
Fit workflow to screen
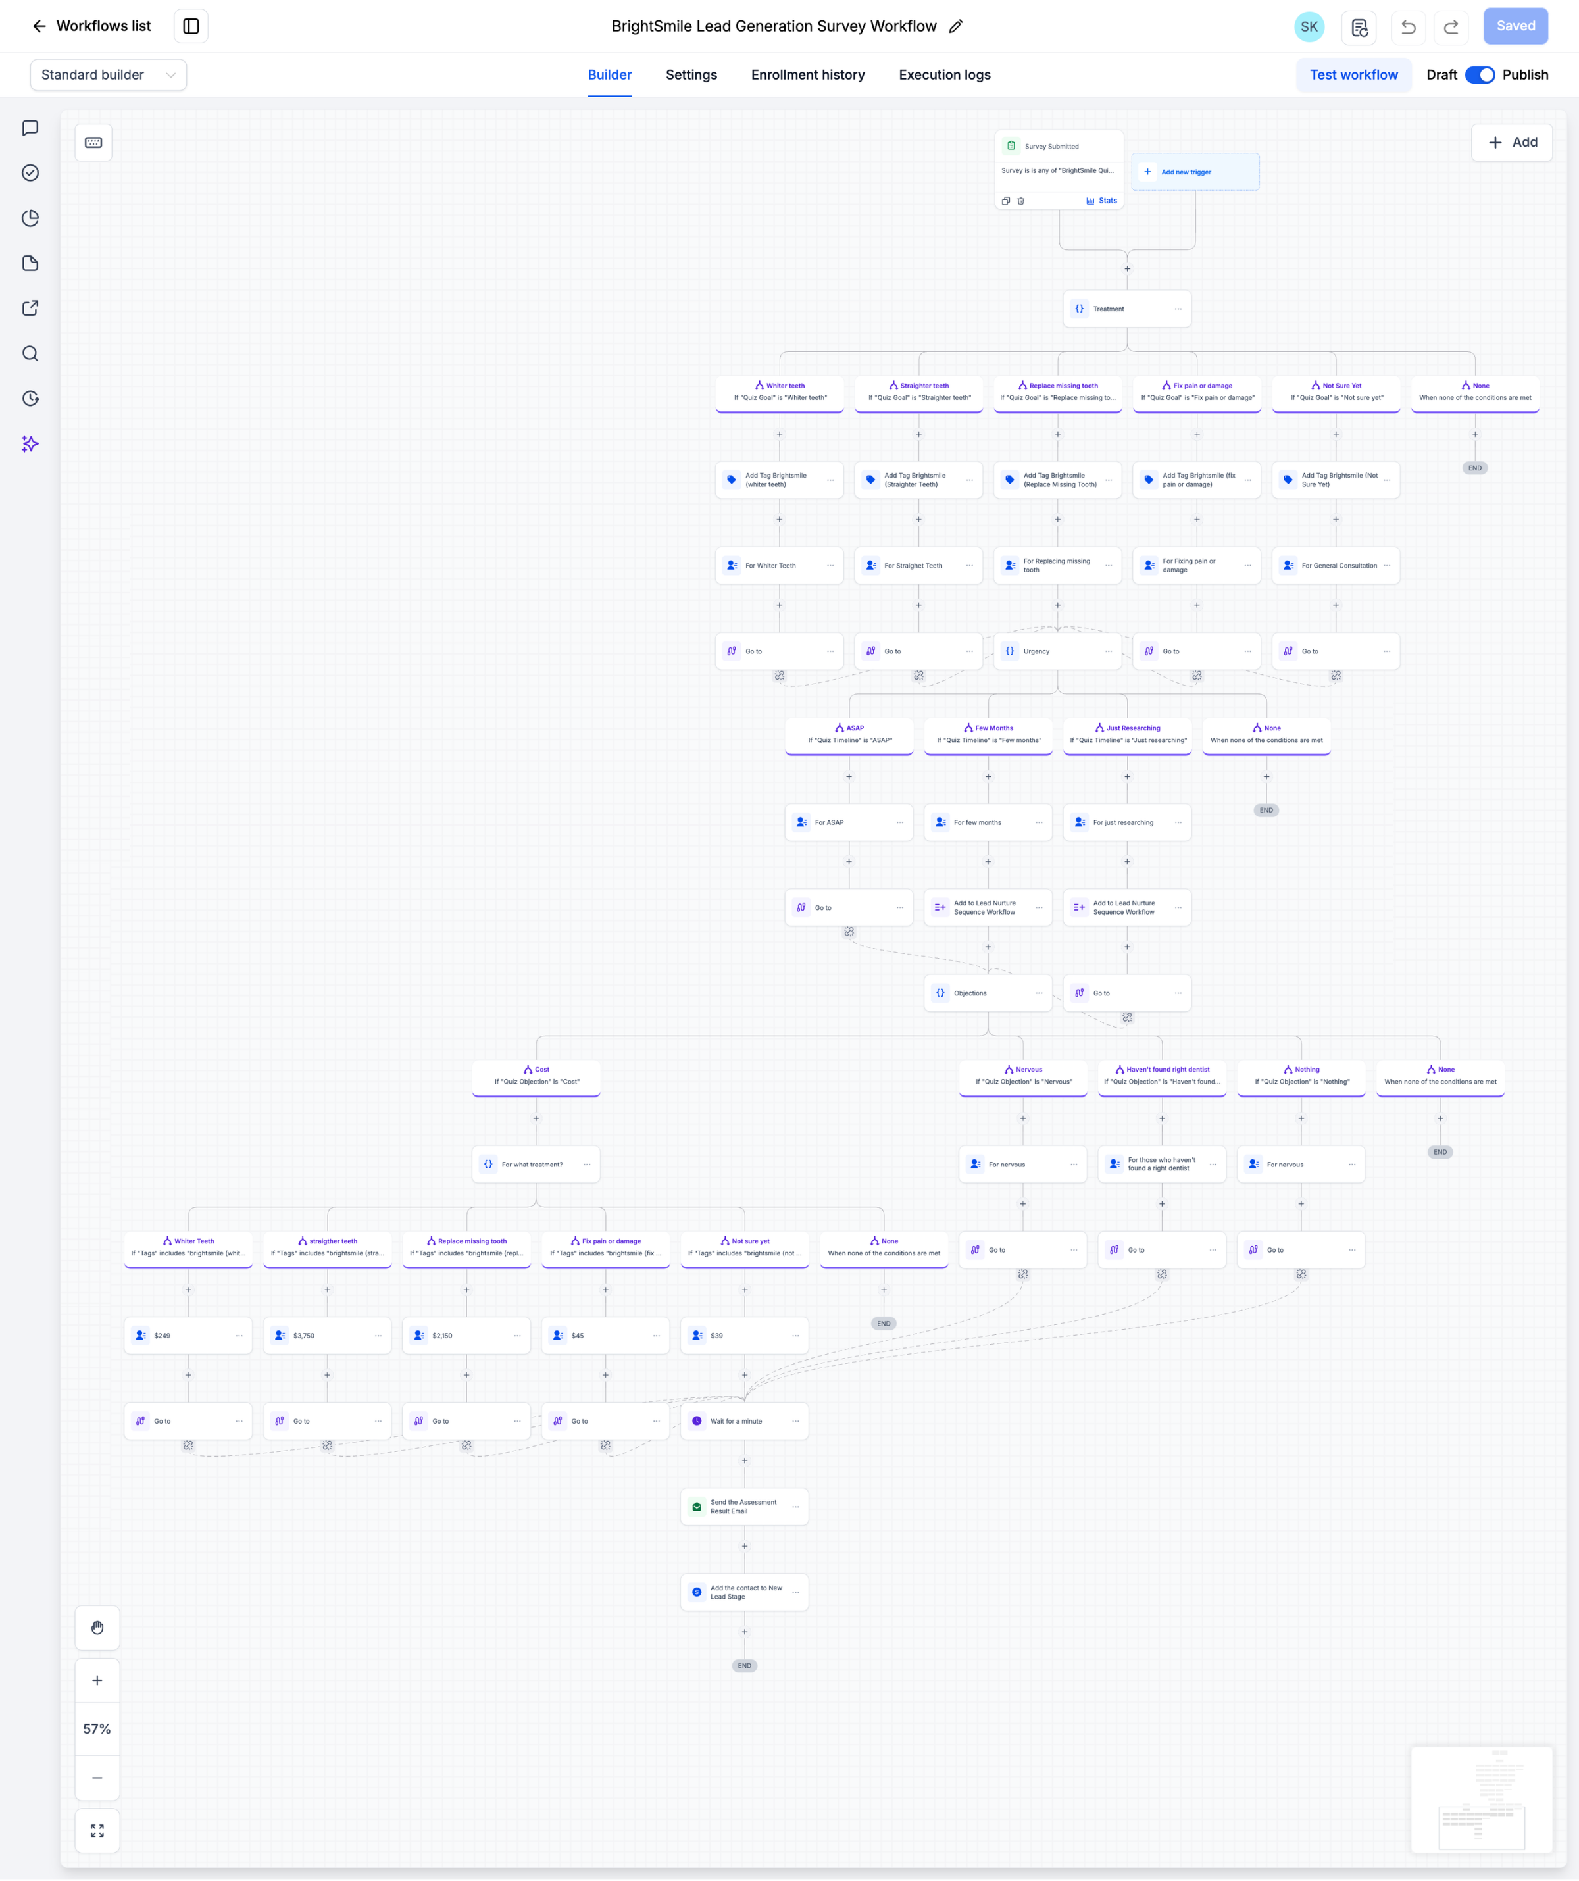[x=97, y=1831]
